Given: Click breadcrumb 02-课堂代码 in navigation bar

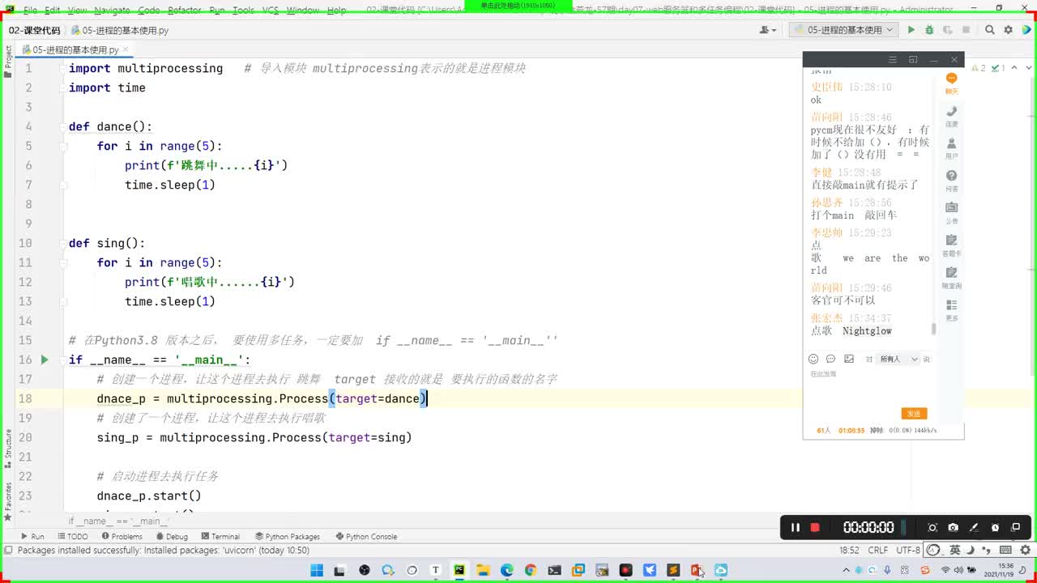Looking at the screenshot, I should coord(34,30).
